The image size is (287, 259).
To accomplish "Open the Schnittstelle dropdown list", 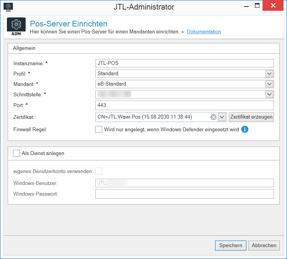I will pyautogui.click(x=269, y=94).
